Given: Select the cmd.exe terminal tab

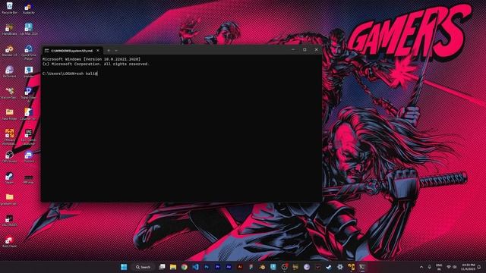Looking at the screenshot, I should 72,51.
